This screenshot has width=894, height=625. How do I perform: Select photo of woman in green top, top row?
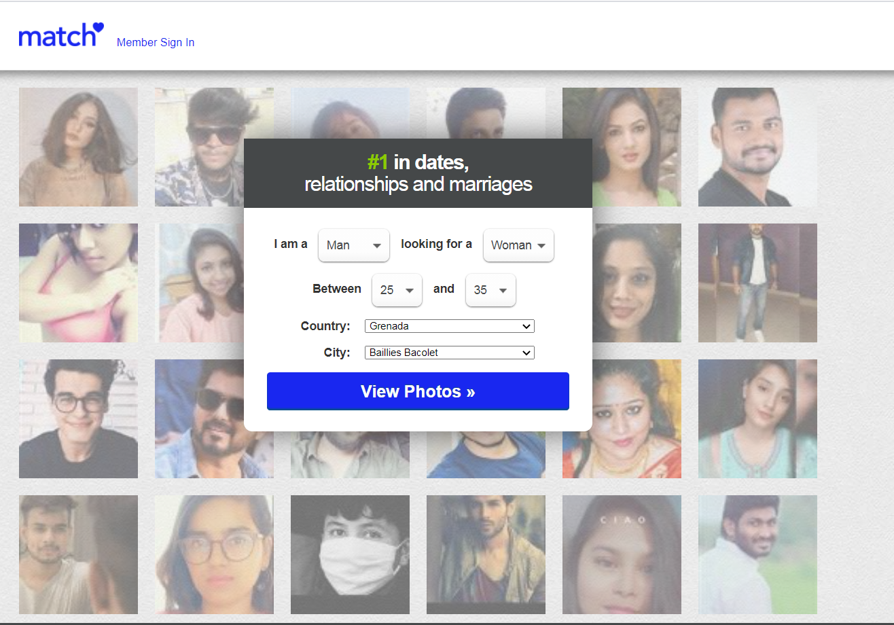tap(622, 147)
